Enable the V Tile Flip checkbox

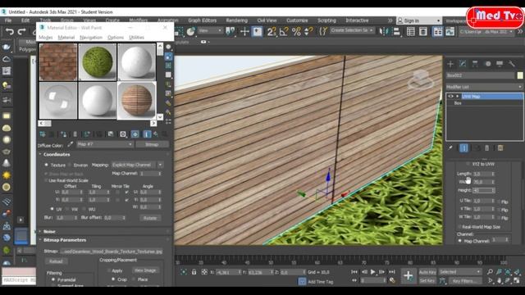(499, 210)
